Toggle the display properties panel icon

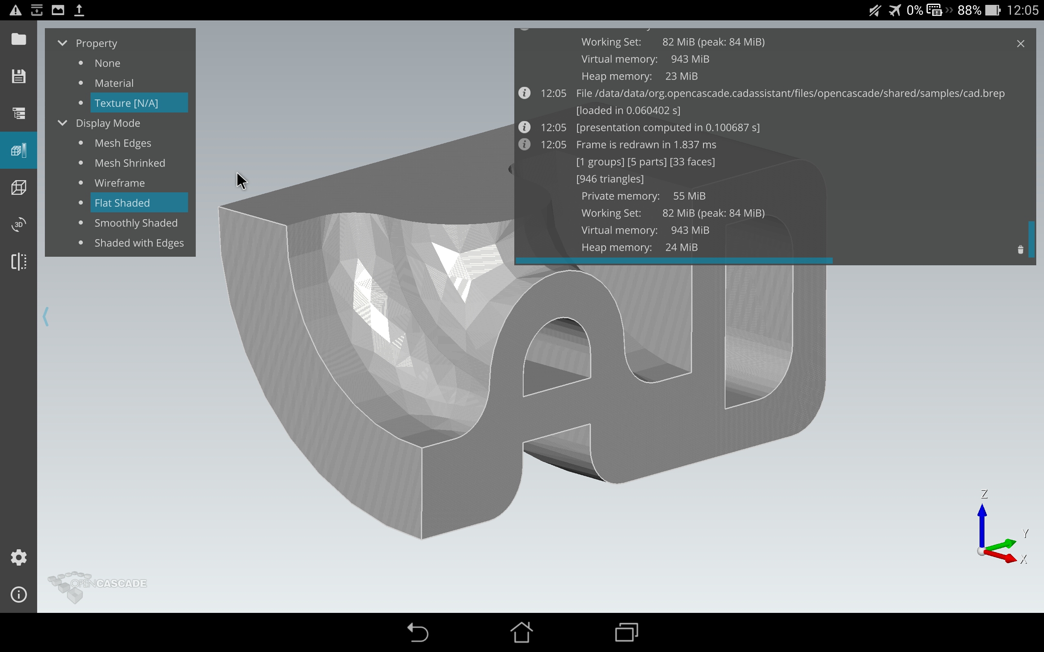pos(18,150)
